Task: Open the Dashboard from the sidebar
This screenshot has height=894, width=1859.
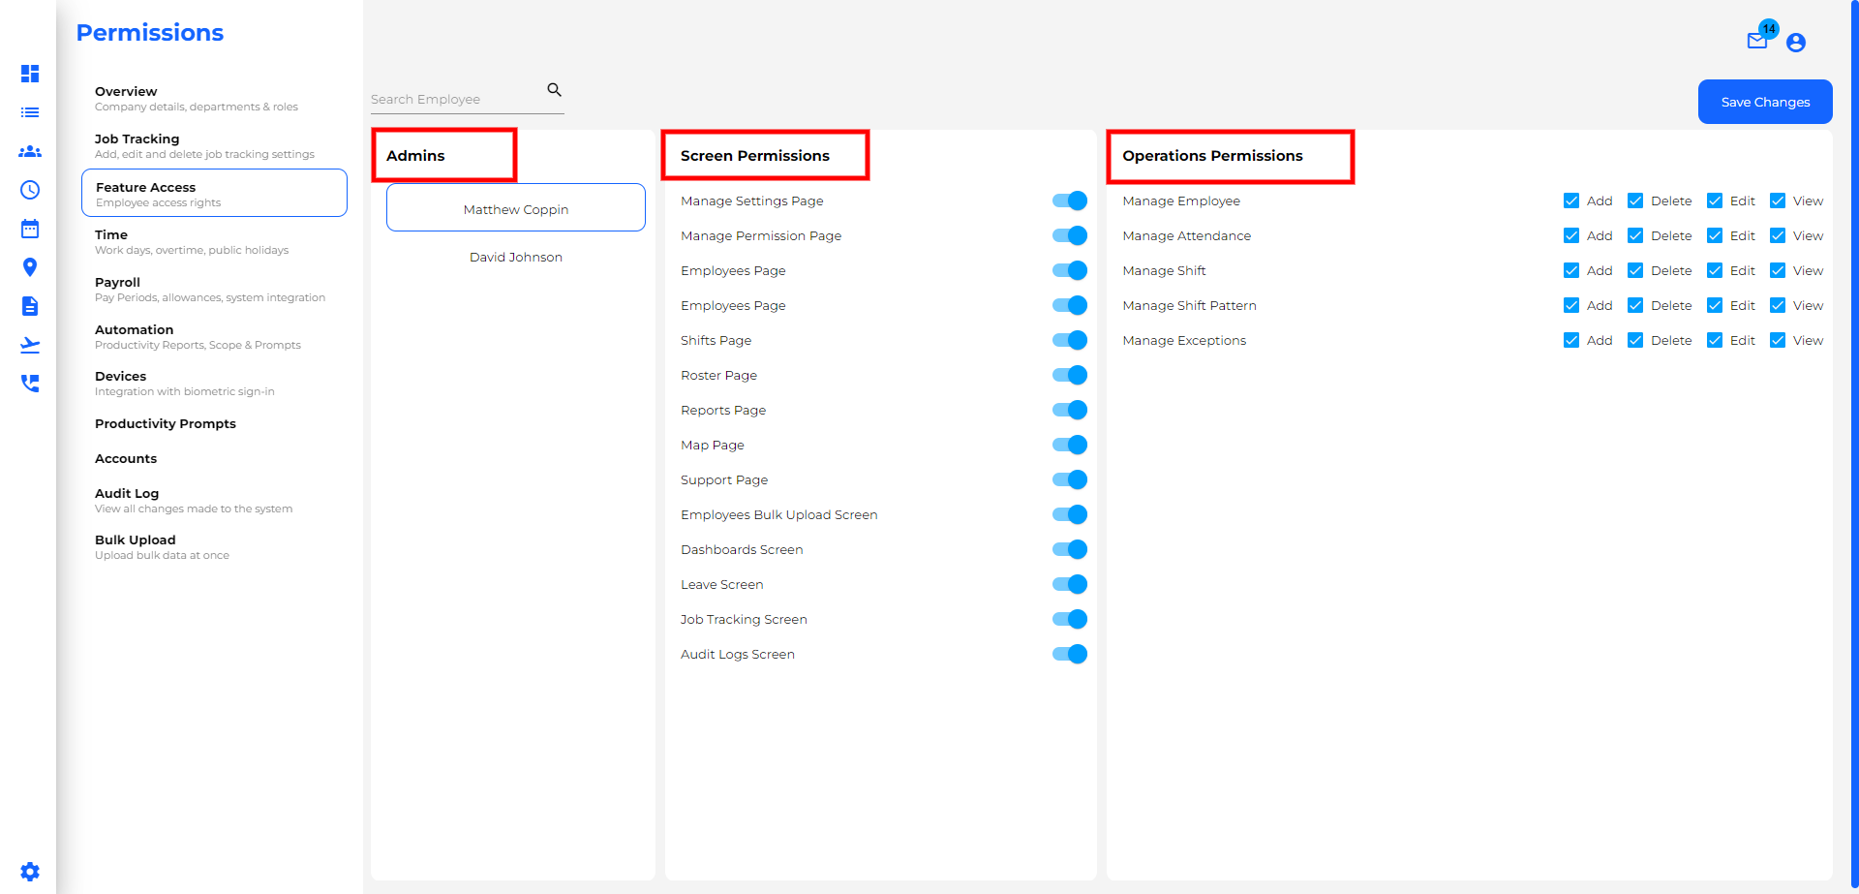Action: (x=30, y=74)
